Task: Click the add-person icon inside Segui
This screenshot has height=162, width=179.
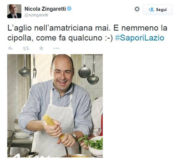Action: point(151,10)
